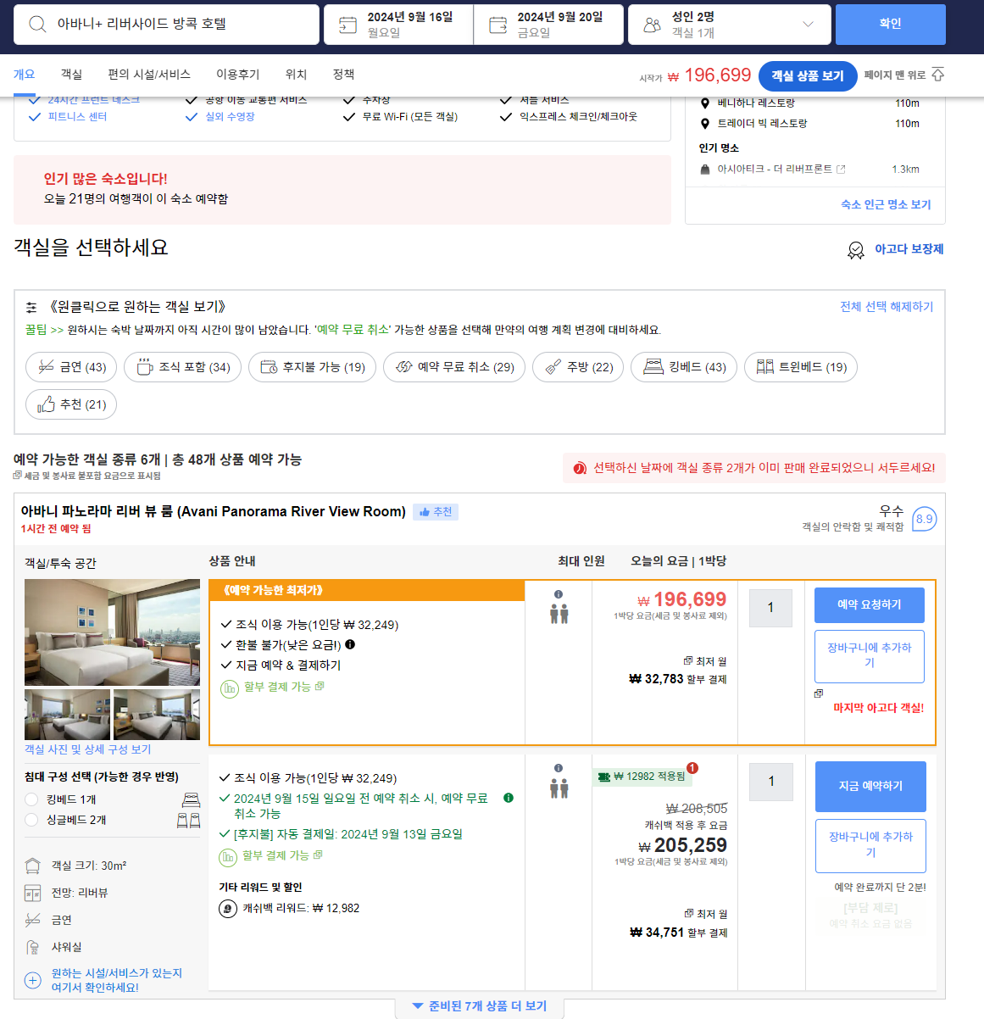Click the room size icon beside 30m²
The height and width of the screenshot is (1019, 984).
coord(33,866)
